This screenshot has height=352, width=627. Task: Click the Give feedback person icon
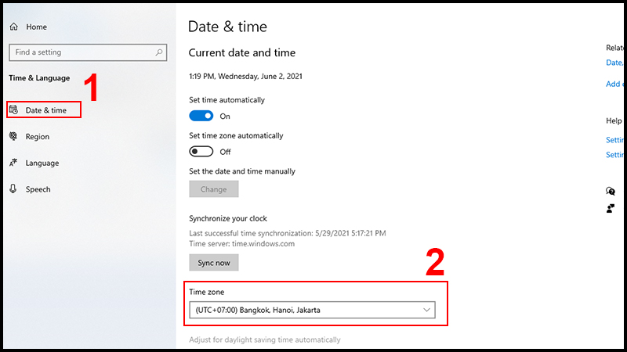(611, 208)
